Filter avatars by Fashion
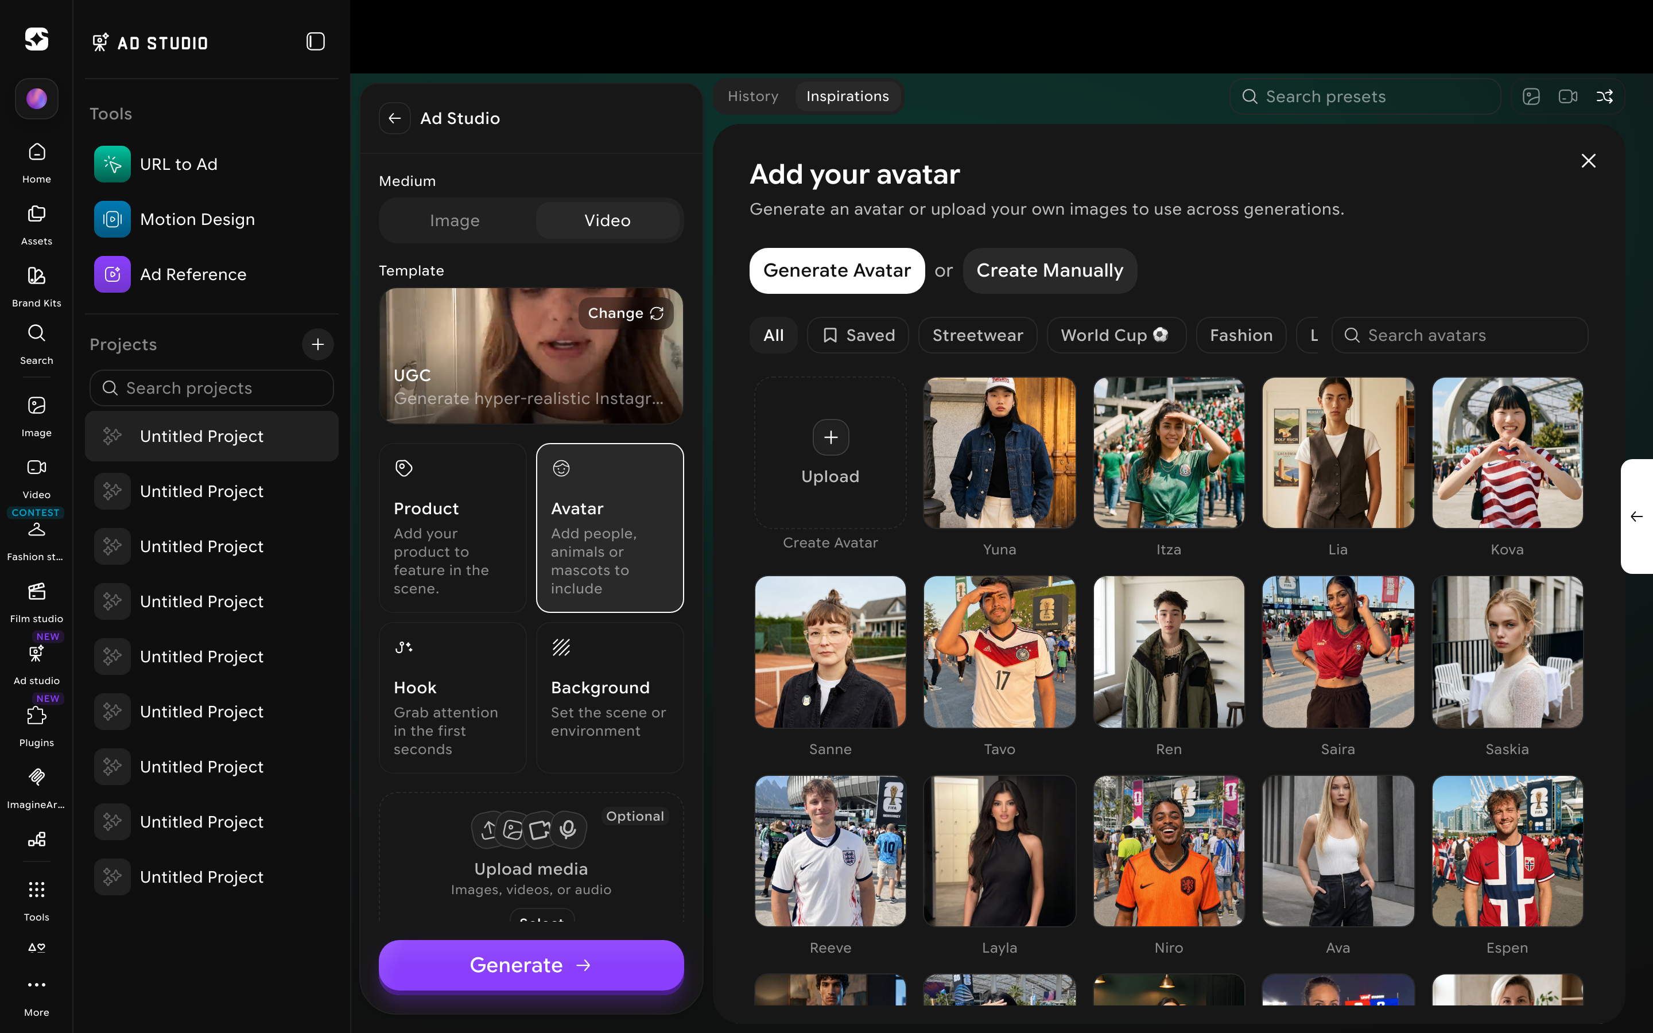 (x=1240, y=336)
